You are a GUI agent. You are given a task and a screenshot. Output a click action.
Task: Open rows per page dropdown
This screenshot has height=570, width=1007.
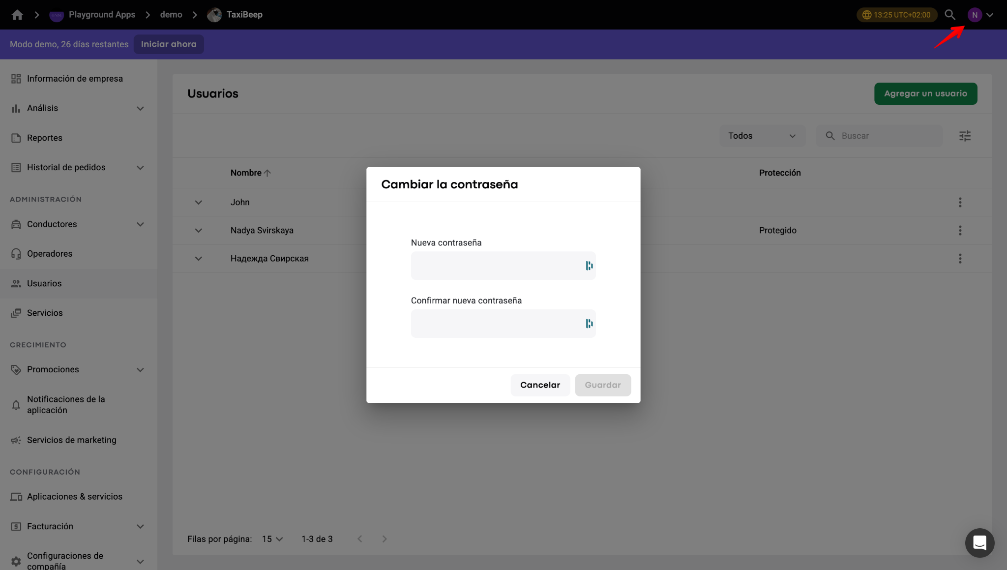click(272, 539)
